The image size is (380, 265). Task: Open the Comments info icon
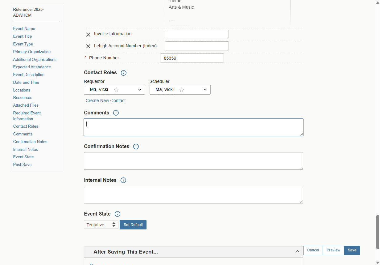116,113
